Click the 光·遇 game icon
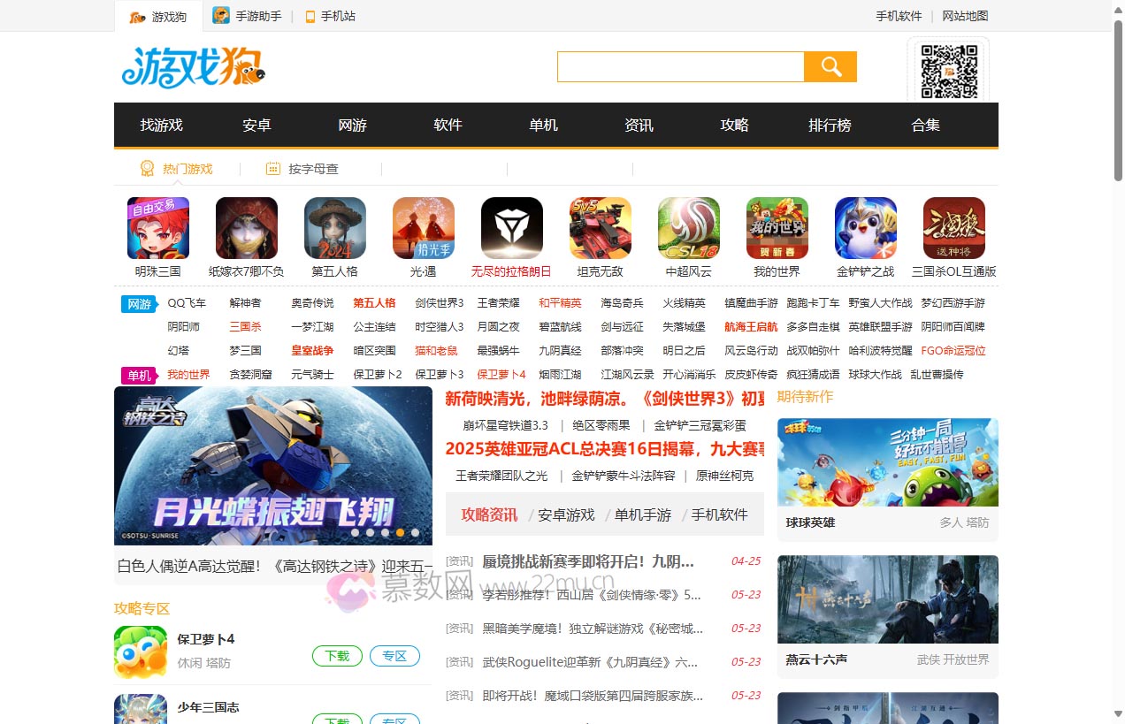Viewport: 1125px width, 724px height. (x=423, y=227)
